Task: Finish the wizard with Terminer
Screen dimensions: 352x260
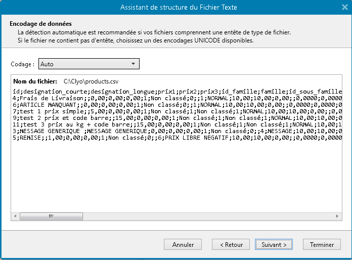Action: coord(322,244)
